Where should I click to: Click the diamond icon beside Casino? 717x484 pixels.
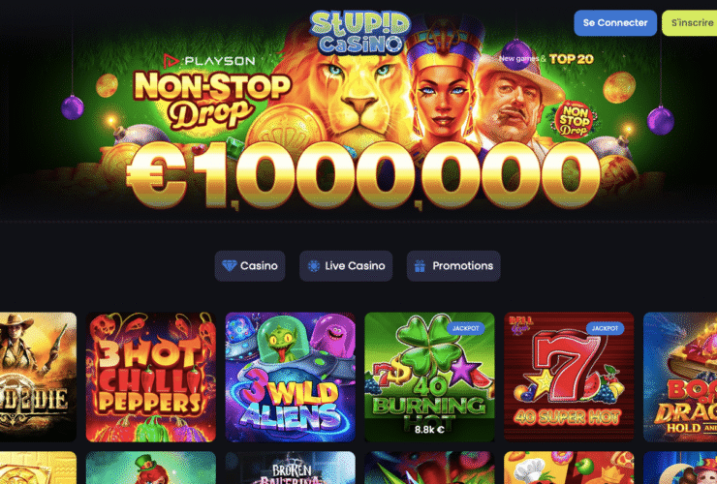point(229,265)
